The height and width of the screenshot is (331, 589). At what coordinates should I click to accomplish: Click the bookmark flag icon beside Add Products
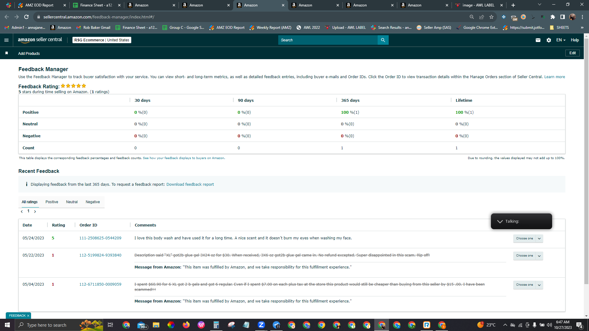click(6, 53)
